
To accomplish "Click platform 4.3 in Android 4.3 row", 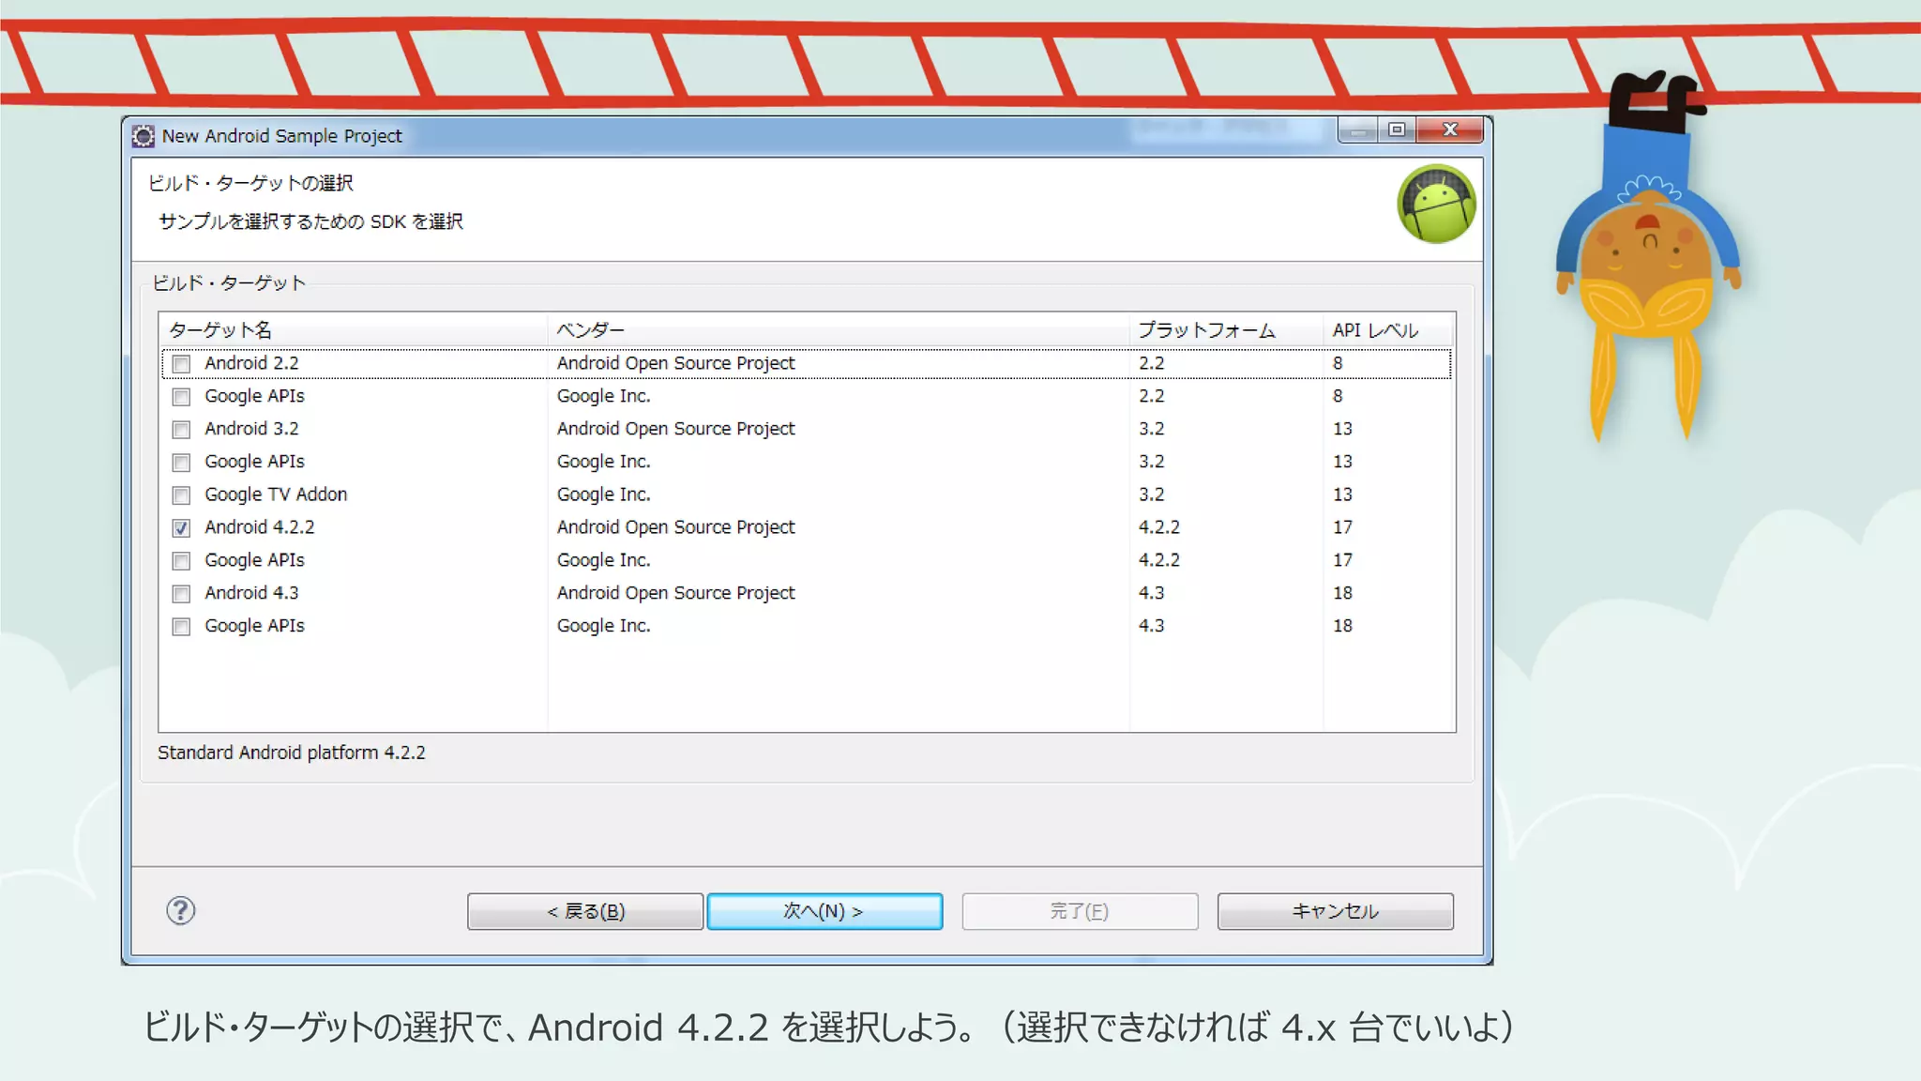I will coord(1151,593).
